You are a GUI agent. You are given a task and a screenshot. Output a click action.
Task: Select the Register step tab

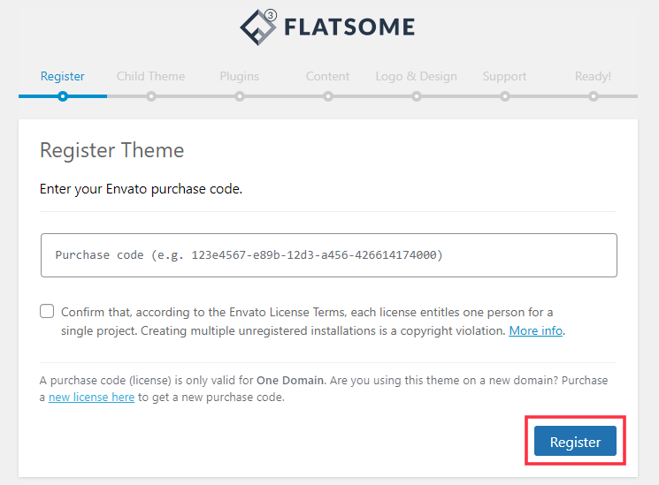pos(63,76)
